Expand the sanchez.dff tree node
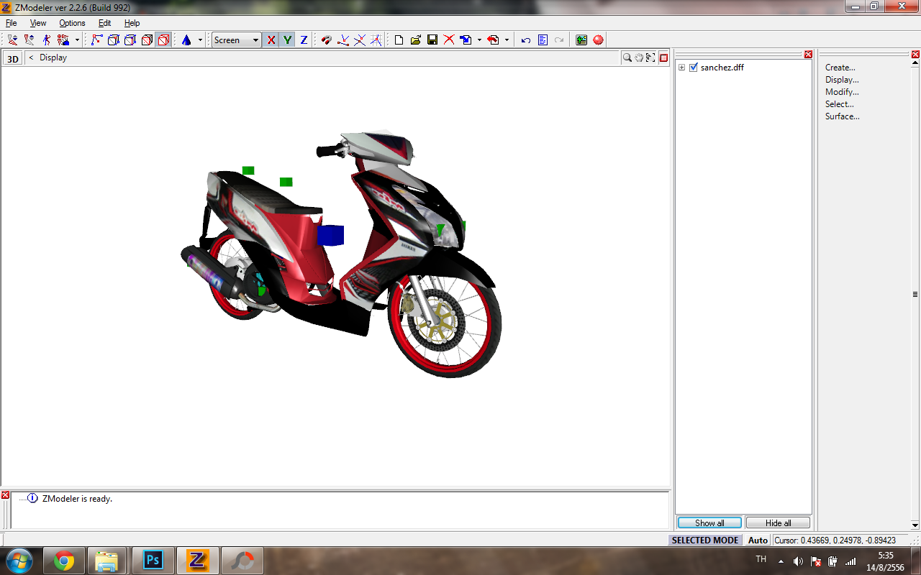921x575 pixels. coord(682,68)
